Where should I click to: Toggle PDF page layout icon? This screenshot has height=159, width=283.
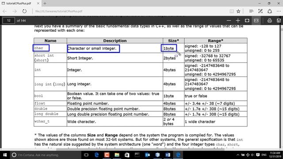point(256,21)
